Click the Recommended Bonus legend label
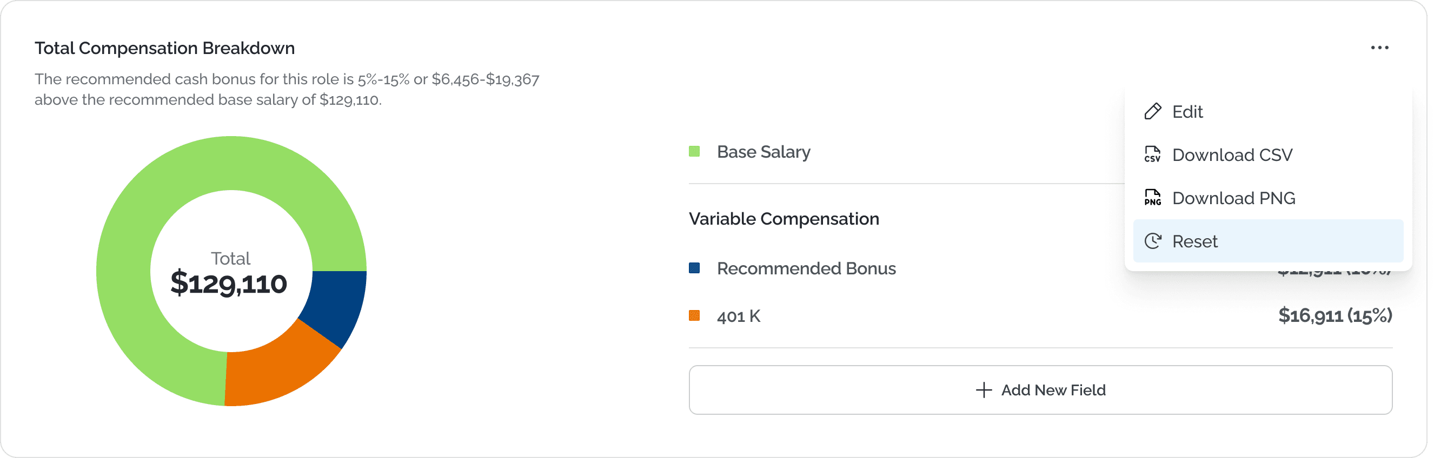This screenshot has height=458, width=1434. click(806, 268)
